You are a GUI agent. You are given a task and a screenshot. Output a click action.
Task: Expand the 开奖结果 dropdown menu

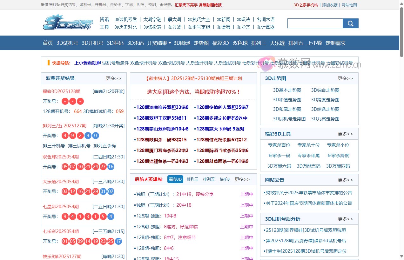(x=159, y=43)
